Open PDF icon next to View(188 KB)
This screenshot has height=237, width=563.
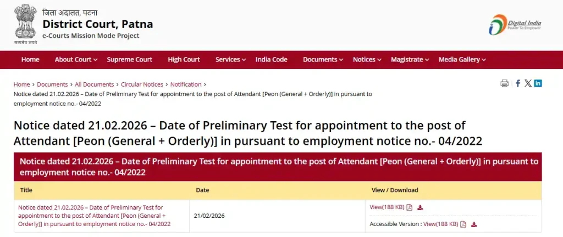click(410, 207)
